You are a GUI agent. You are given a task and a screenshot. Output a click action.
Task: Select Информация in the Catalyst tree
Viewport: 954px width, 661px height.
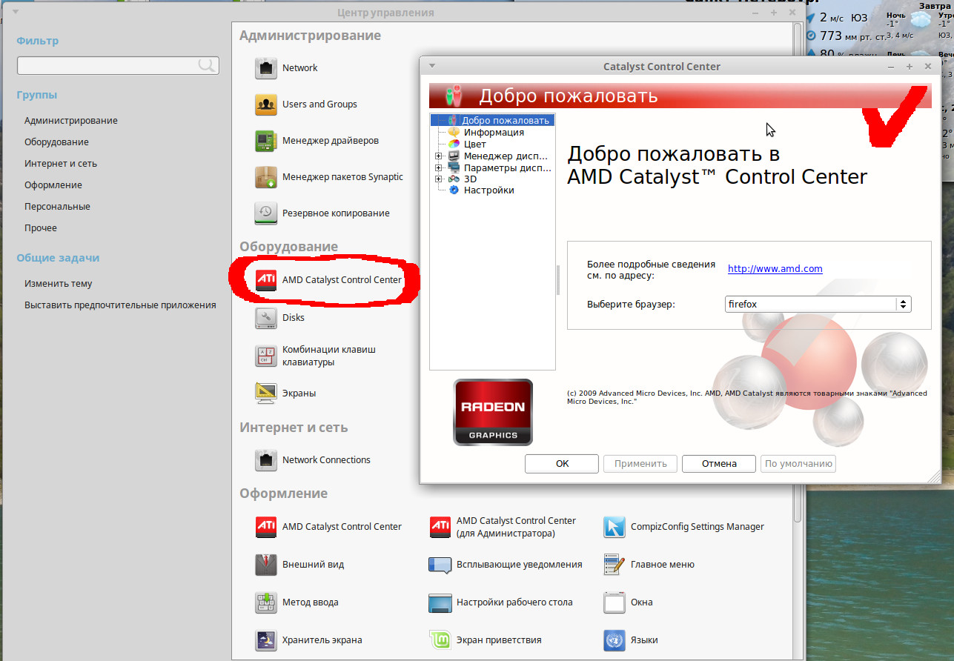point(493,133)
